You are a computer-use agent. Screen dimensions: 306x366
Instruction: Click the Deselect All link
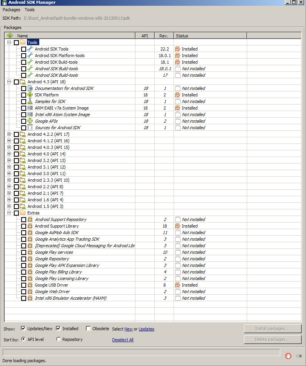123,340
